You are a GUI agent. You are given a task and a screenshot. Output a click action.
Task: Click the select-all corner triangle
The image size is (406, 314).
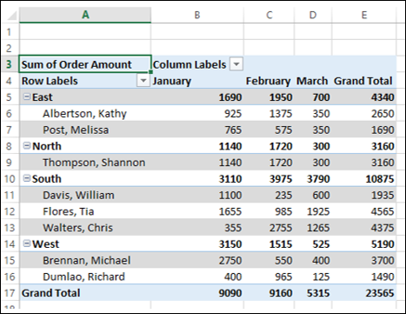pos(11,16)
